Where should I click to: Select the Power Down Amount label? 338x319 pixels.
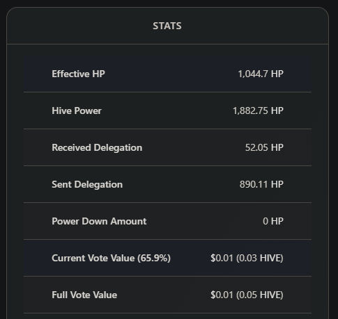99,221
